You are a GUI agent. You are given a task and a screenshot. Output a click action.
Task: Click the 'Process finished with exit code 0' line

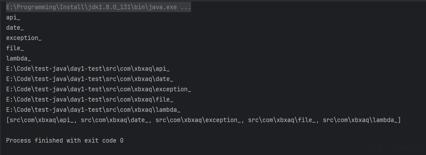(x=65, y=141)
